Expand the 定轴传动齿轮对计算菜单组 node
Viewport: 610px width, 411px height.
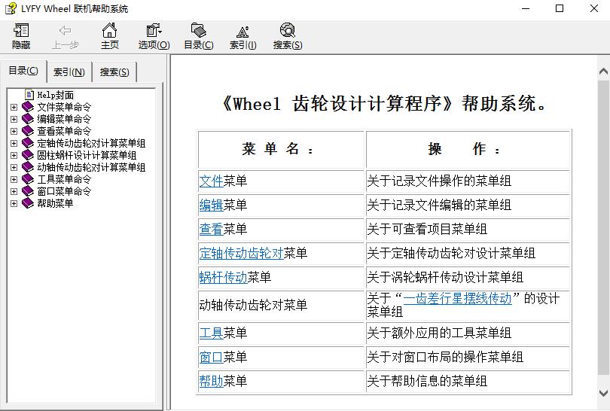click(14, 143)
